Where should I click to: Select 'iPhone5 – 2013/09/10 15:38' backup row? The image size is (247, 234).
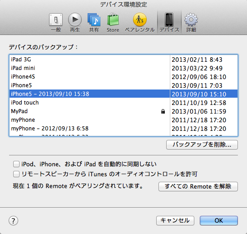point(123,94)
